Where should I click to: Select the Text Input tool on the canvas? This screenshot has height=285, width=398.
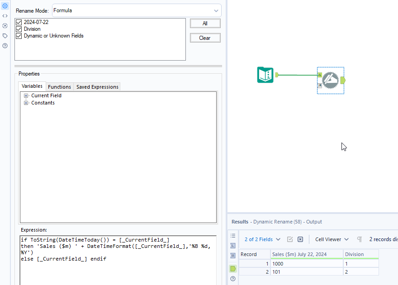coord(265,76)
